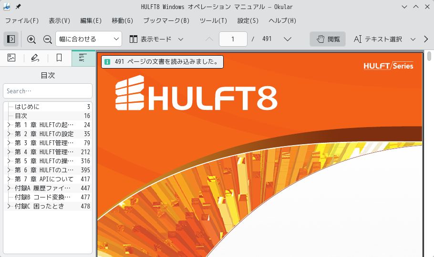
Task: Click the zoom out magnifier icon
Action: 48,39
